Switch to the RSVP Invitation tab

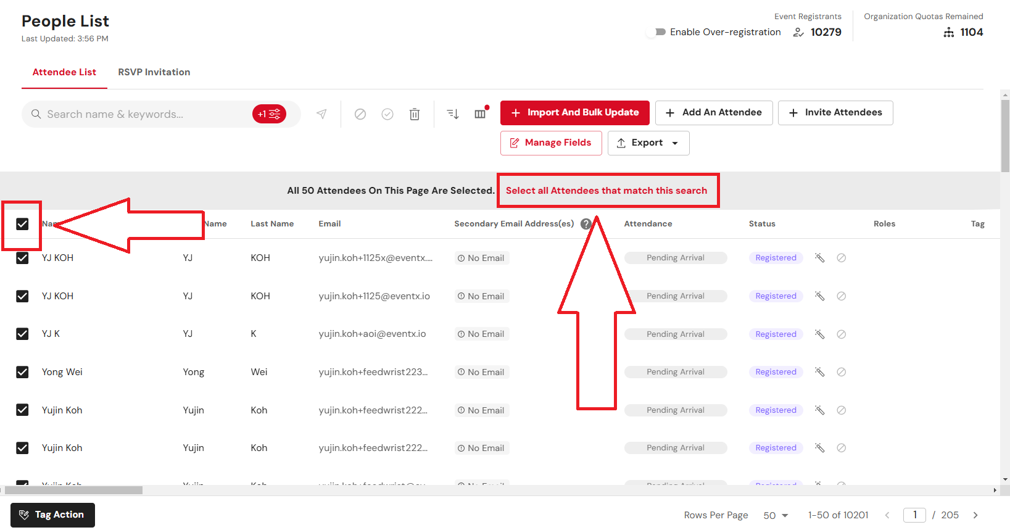click(154, 72)
